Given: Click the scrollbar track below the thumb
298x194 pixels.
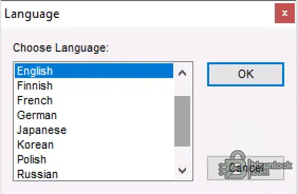Looking at the screenshot, I should click(x=182, y=154).
